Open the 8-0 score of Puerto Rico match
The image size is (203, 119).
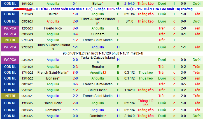(75, 28)
